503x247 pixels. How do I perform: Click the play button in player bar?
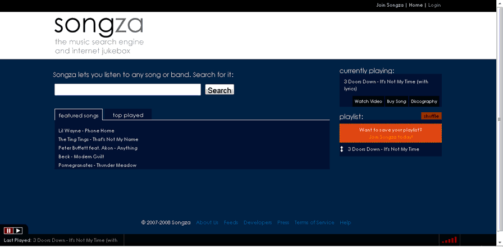[18, 230]
